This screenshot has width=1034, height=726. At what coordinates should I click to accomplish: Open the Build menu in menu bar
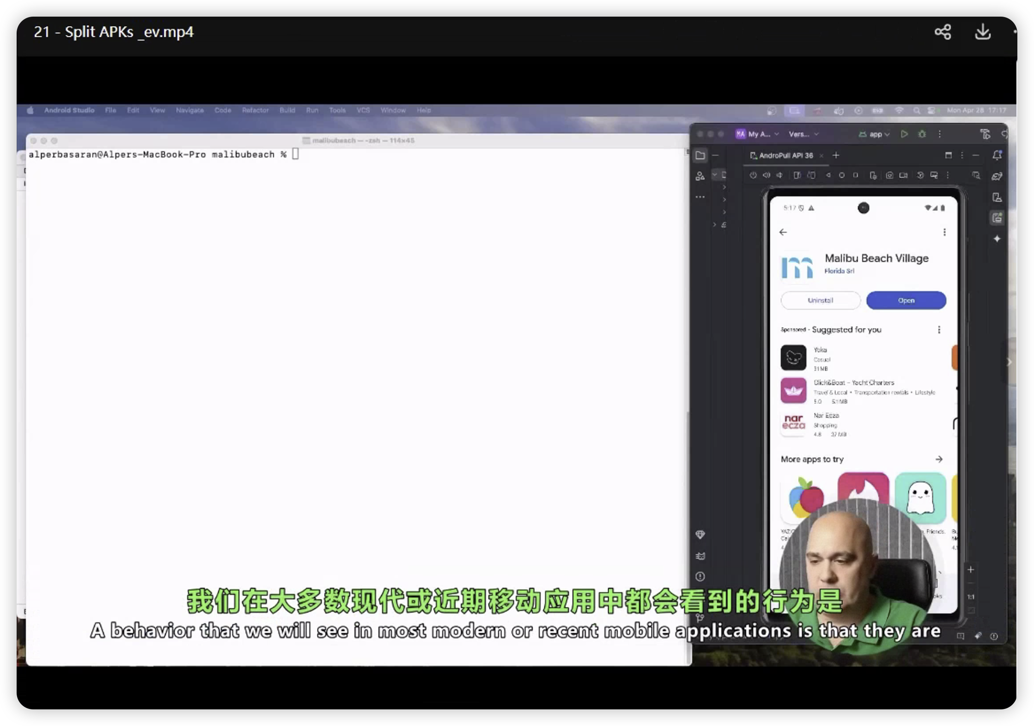(x=287, y=110)
